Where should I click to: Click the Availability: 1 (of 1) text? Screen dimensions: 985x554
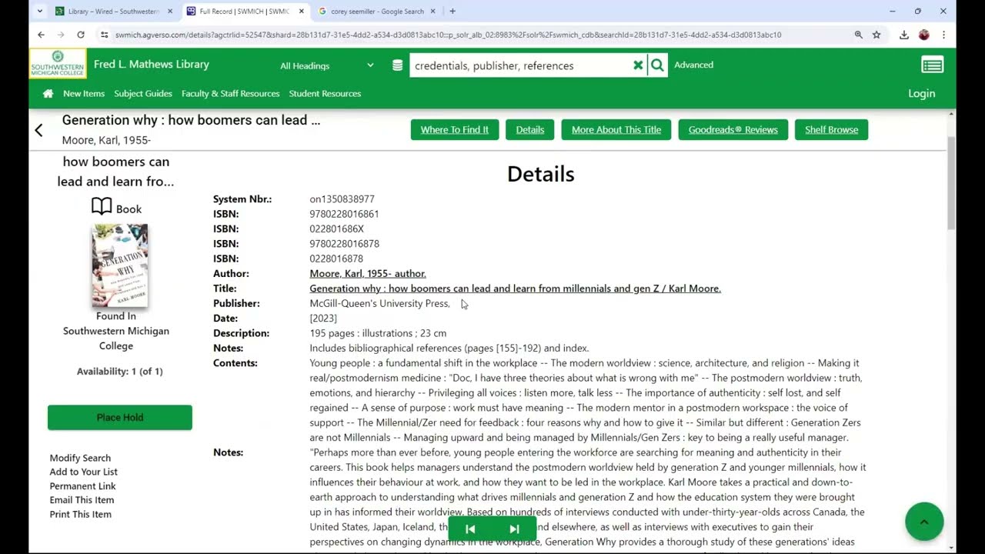[x=120, y=372]
